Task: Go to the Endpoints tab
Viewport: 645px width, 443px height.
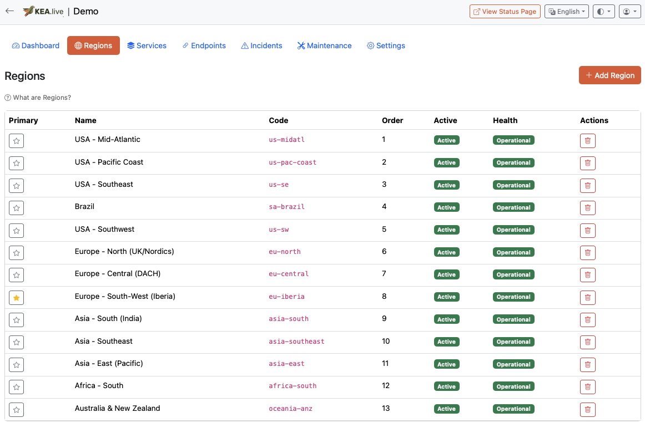Action: point(204,45)
